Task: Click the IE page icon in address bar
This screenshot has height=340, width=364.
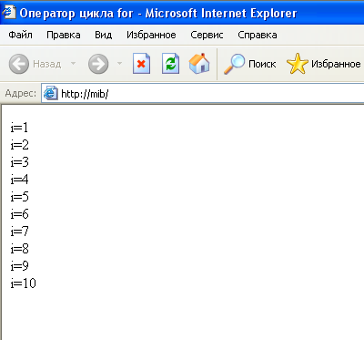Action: (50, 93)
